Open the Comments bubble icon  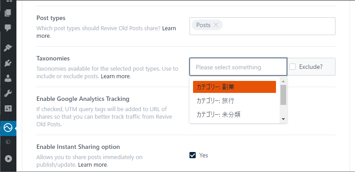(x=8, y=28)
